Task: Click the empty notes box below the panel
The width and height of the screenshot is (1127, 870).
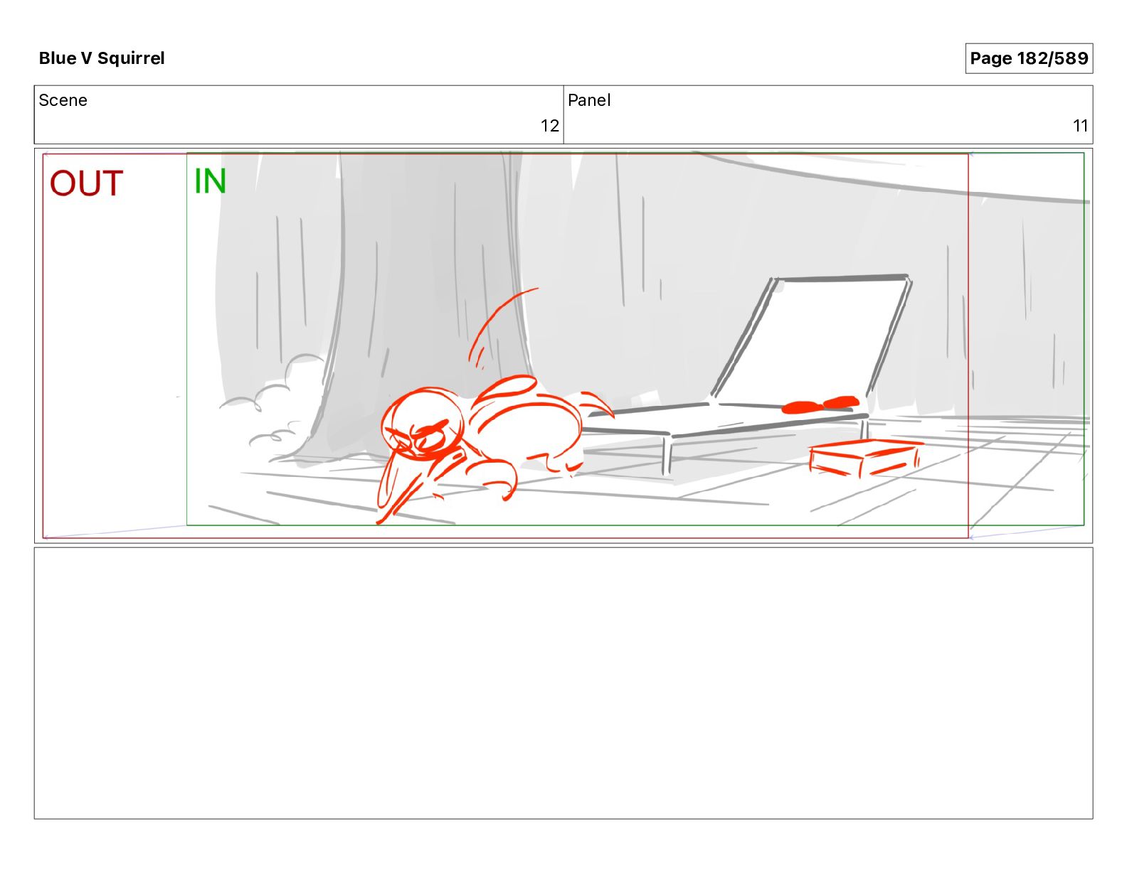Action: [x=563, y=683]
